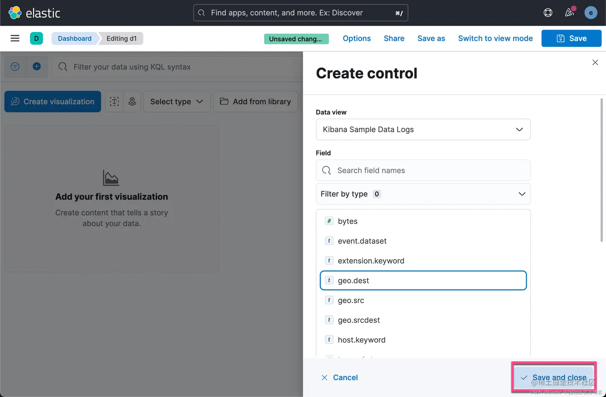Screen dimensions: 606x397
Task: Click the flyout vertical scrollbar
Action: pos(601,170)
